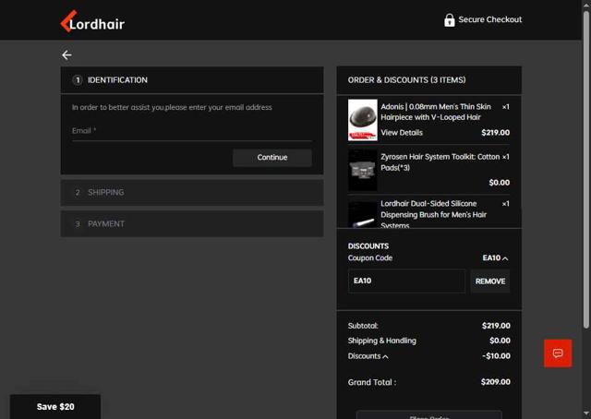Image resolution: width=591 pixels, height=419 pixels.
Task: Click the Adonis 0.08mm Thin Skin title
Action: (x=436, y=112)
